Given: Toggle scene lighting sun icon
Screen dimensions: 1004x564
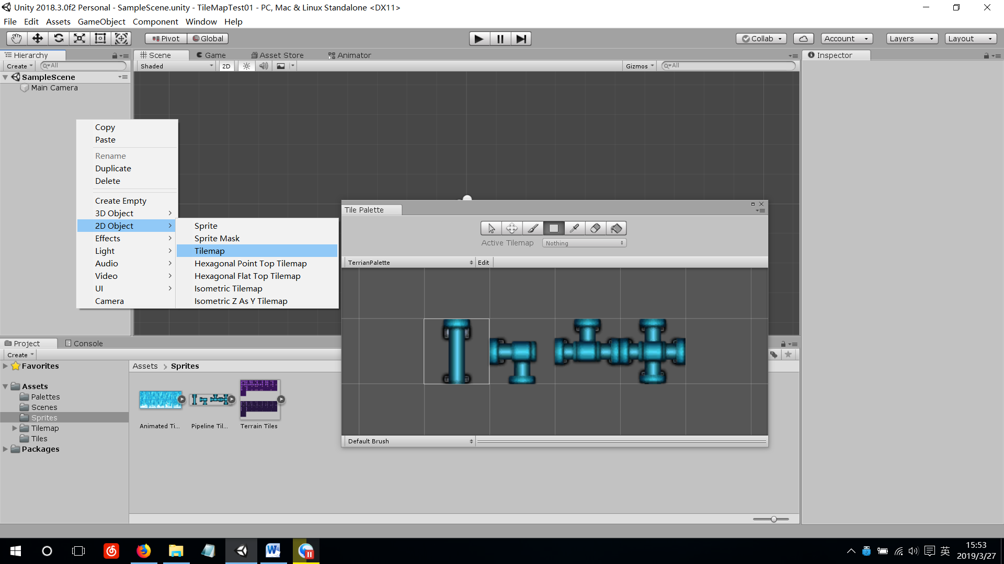Looking at the screenshot, I should [x=246, y=66].
